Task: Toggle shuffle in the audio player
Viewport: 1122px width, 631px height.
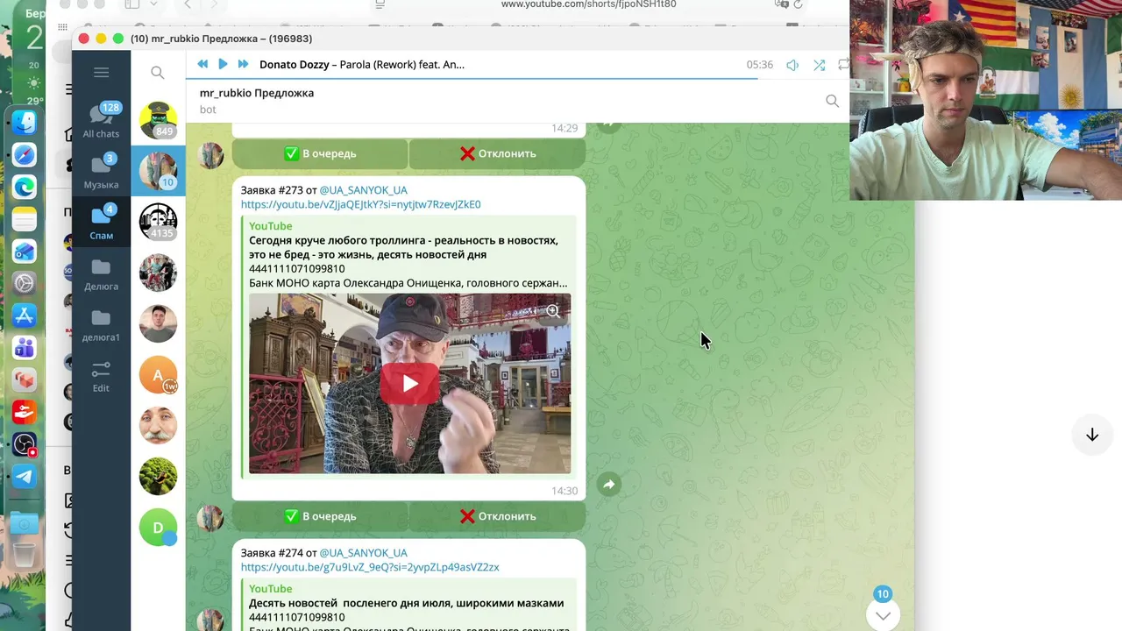Action: point(819,65)
